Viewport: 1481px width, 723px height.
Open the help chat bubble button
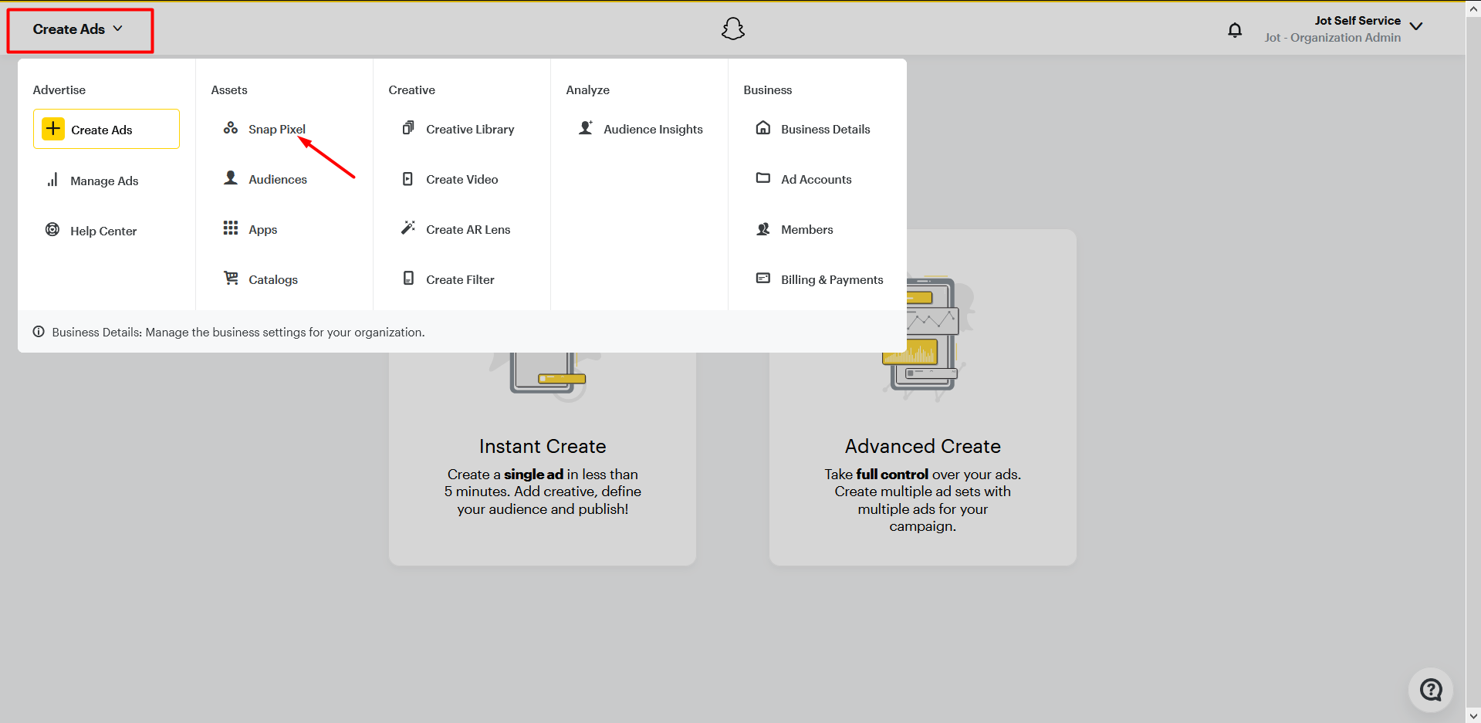click(x=1431, y=690)
